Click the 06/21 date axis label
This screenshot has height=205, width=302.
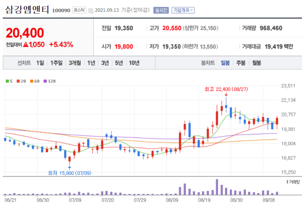click(10, 200)
